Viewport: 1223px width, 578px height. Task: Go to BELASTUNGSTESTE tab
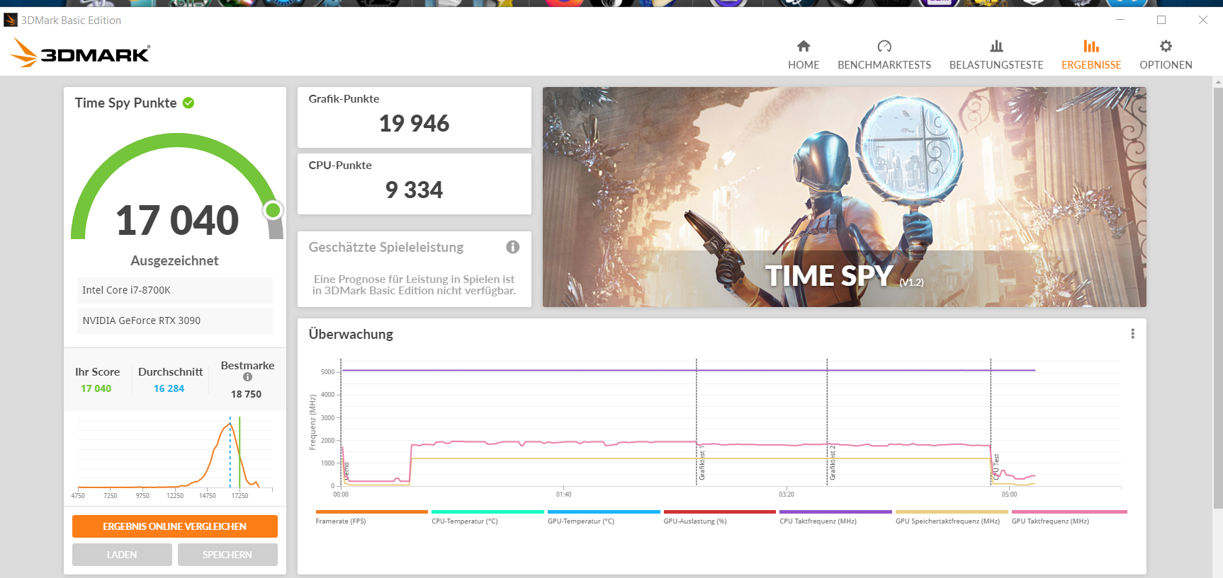click(x=996, y=55)
